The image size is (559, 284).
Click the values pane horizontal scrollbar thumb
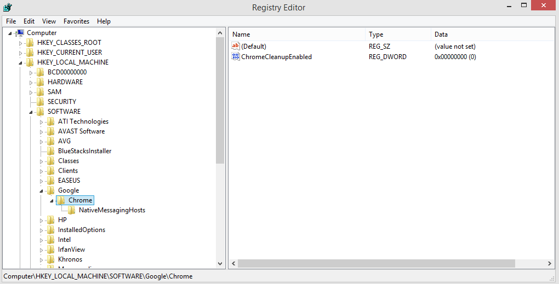coord(377,264)
